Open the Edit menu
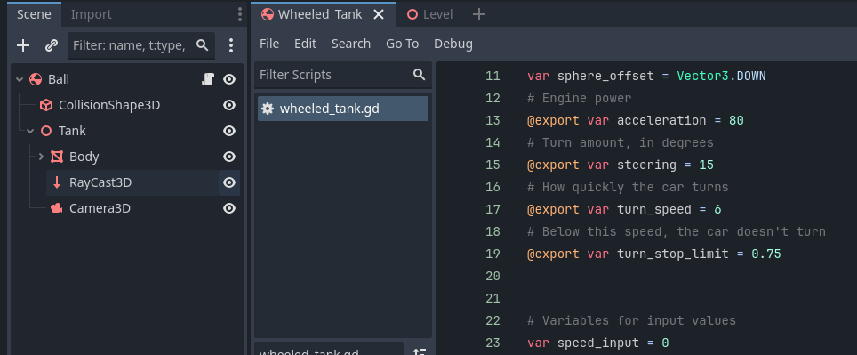The image size is (857, 355). (x=305, y=44)
